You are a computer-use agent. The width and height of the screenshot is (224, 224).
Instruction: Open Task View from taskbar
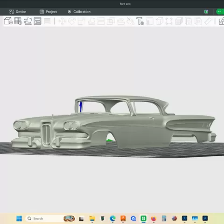(81, 219)
